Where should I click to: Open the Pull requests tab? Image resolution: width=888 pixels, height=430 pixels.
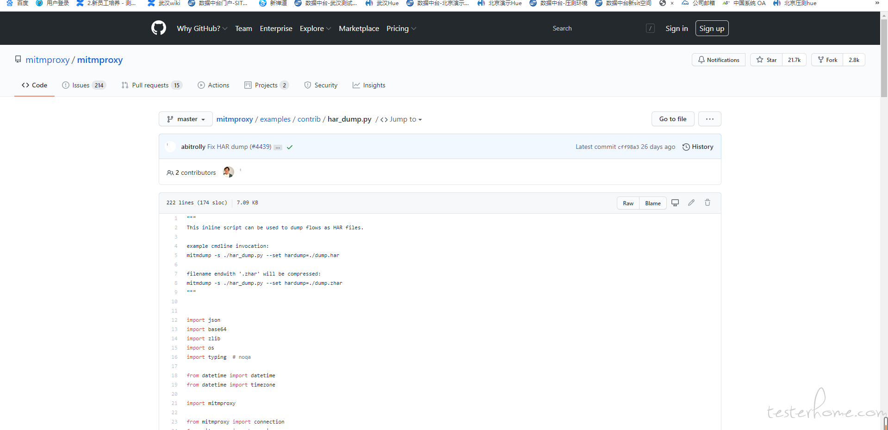pos(152,85)
